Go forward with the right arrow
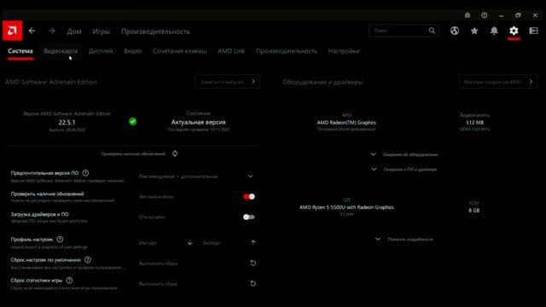Screen dimensions: 546x307 (x=52, y=31)
